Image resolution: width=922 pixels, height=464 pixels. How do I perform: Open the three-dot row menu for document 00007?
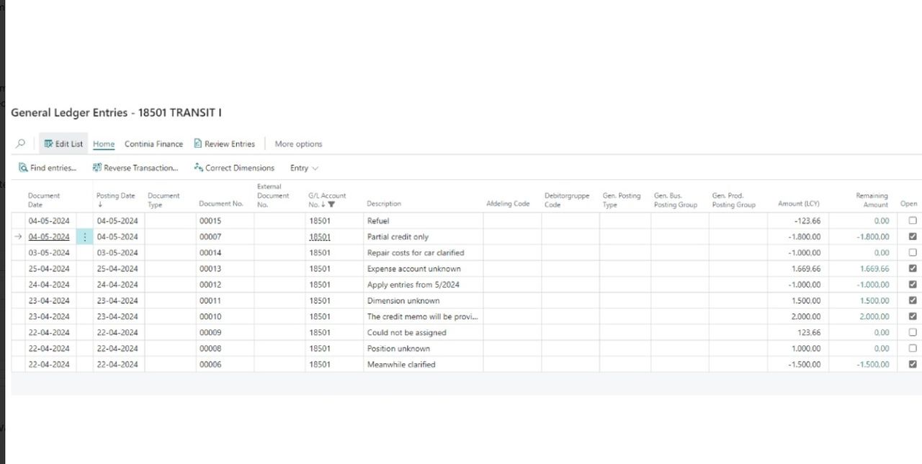click(85, 237)
